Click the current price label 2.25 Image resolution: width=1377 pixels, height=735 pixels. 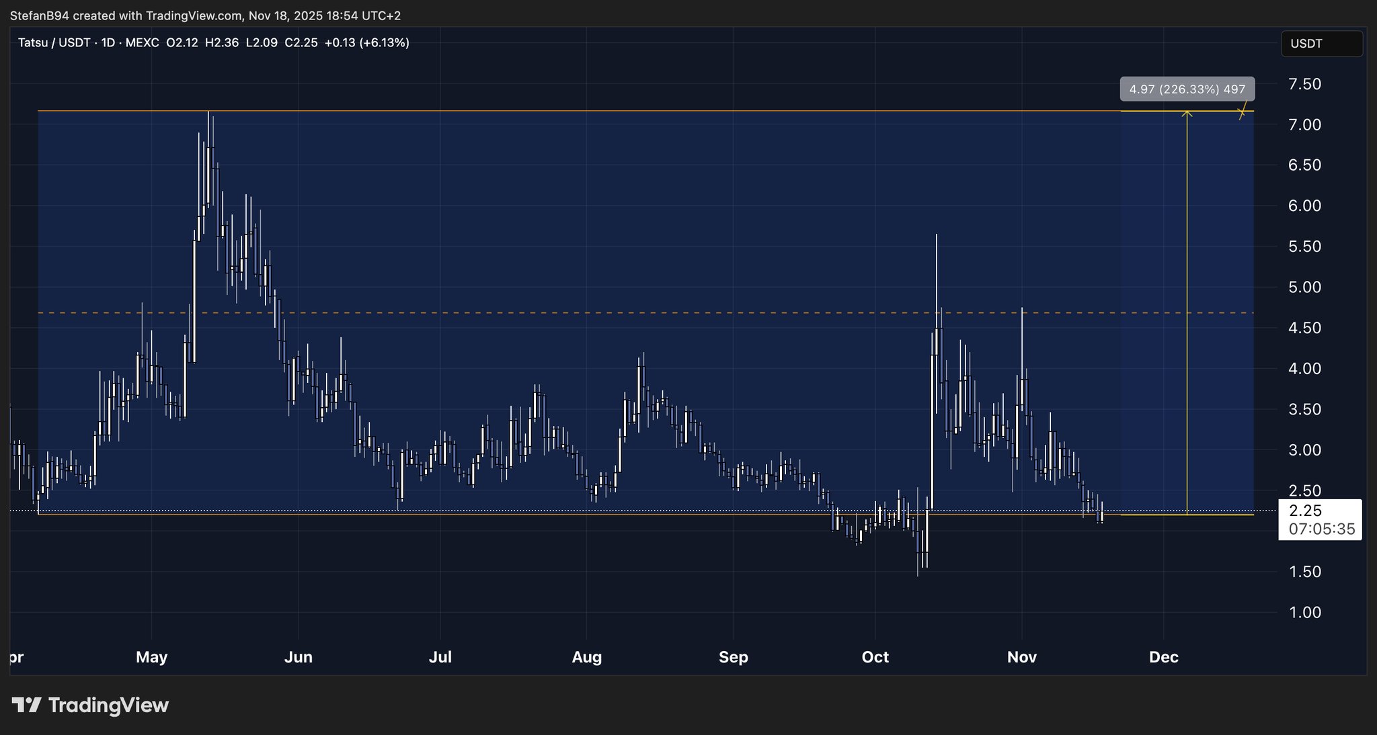point(1306,511)
